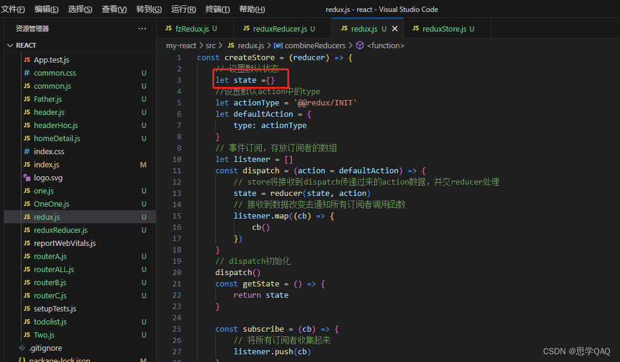Click the src breadcrumb item
Viewport: 620px width, 362px height.
[x=211, y=45]
